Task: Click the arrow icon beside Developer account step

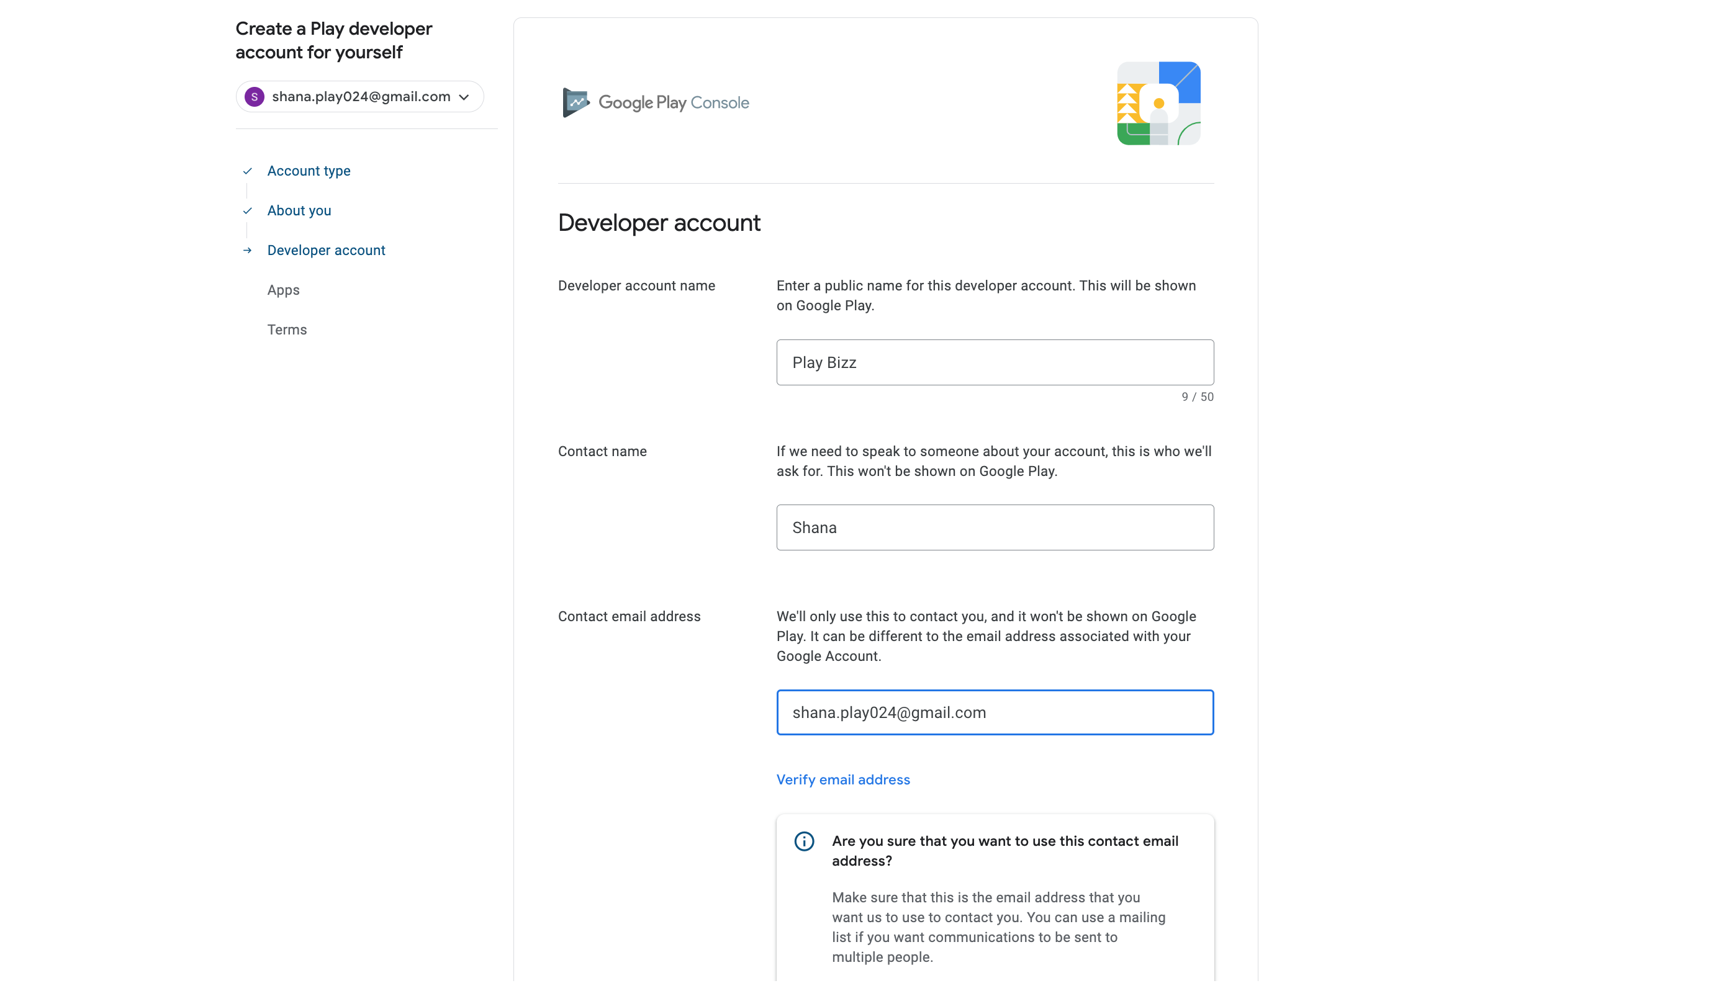Action: pos(248,250)
